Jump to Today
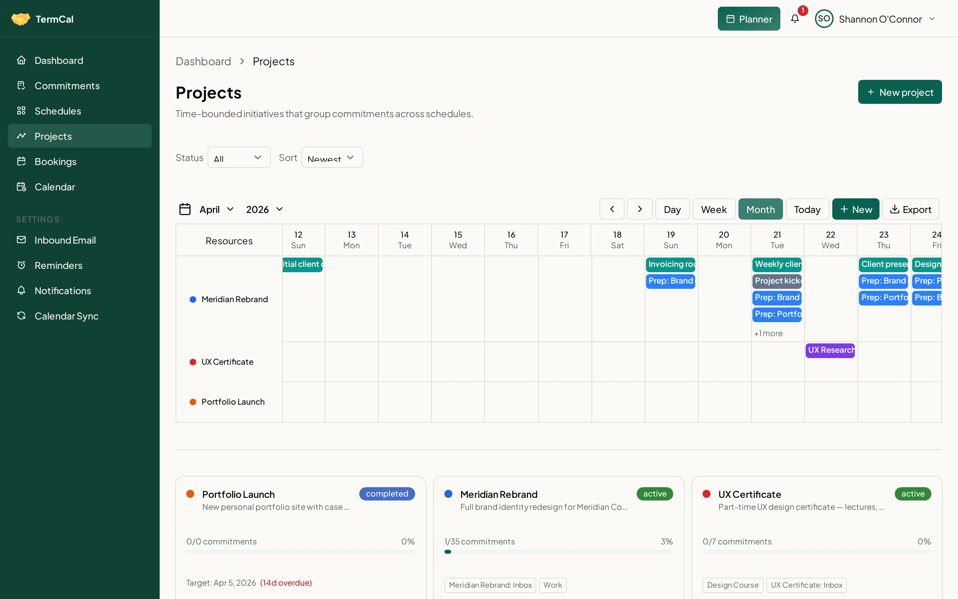 (x=807, y=209)
